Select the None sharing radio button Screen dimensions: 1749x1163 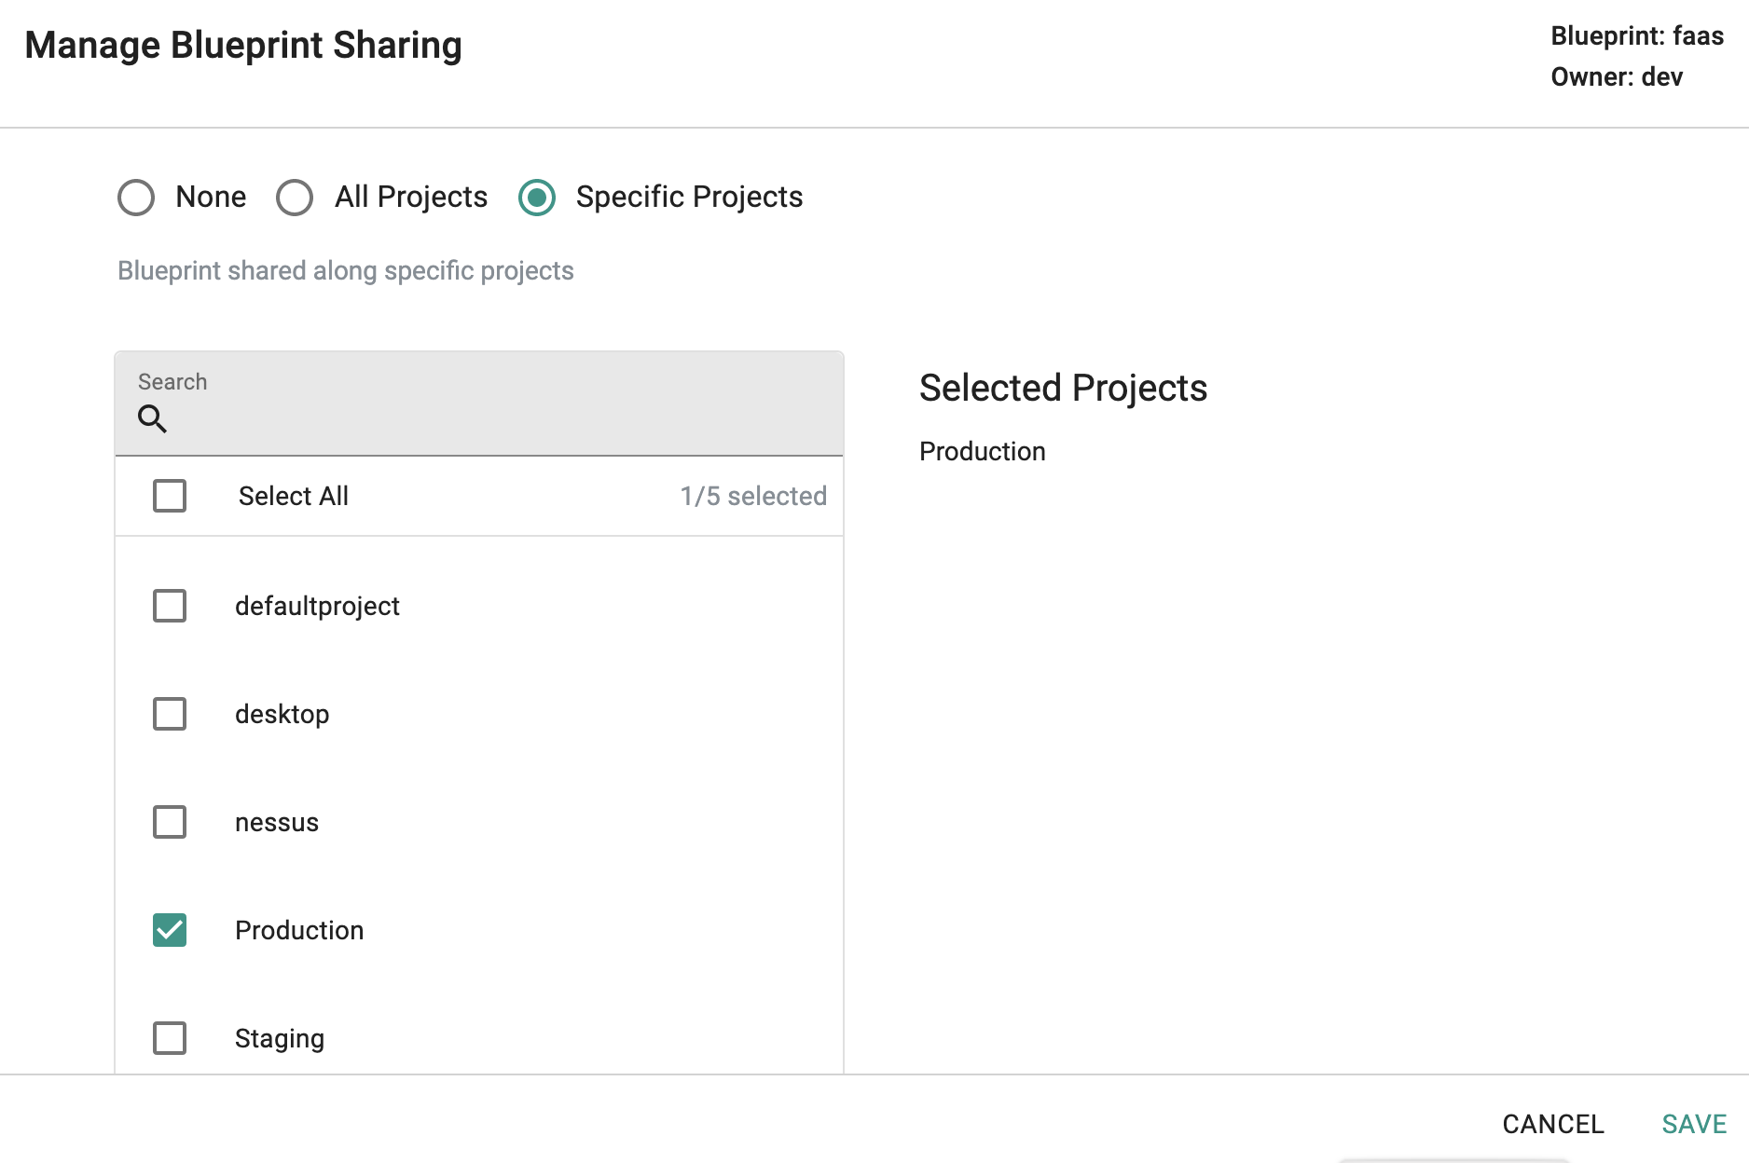(136, 198)
